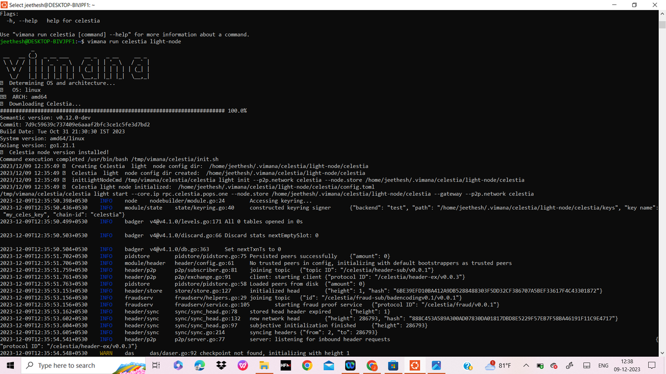Click the 'Downloading Celestia...' line
The image size is (666, 374).
(x=45, y=104)
